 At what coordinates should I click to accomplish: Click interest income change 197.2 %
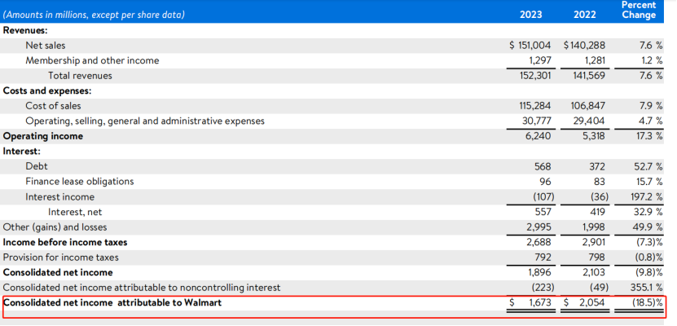point(647,197)
